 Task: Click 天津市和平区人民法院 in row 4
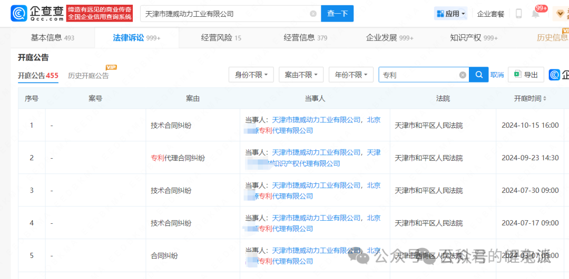point(428,223)
